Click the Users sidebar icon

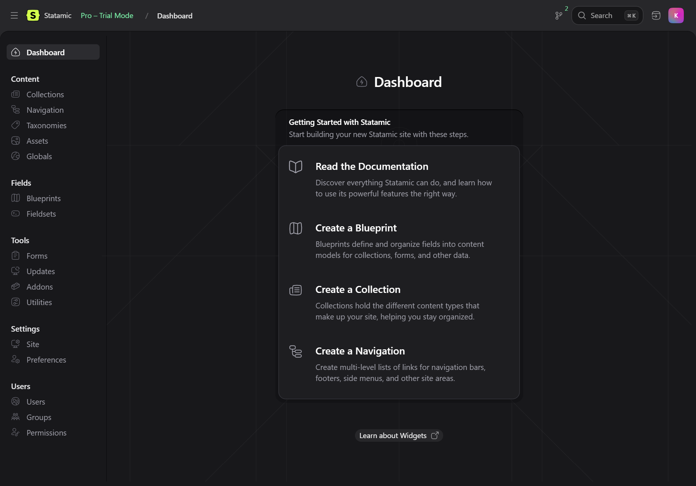coord(15,402)
